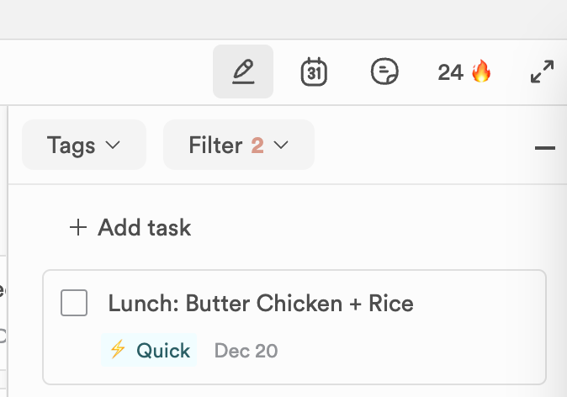567x397 pixels.
Task: Open the sticky note icon
Action: (x=384, y=71)
